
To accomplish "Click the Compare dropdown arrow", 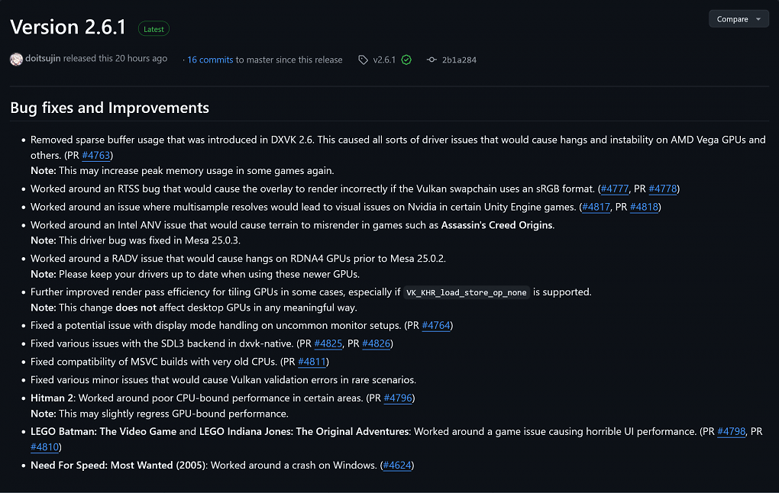I will point(758,19).
